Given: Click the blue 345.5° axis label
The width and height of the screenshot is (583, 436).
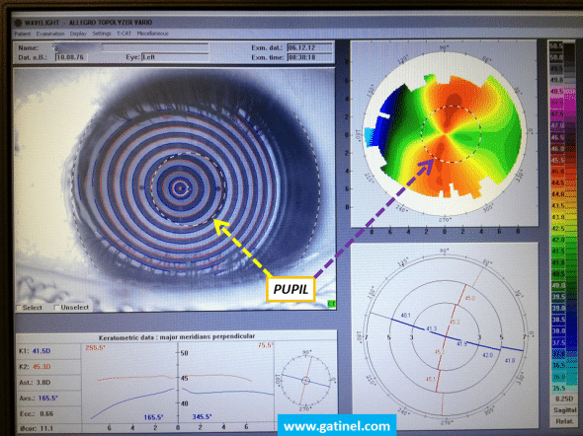Looking at the screenshot, I should pyautogui.click(x=202, y=416).
